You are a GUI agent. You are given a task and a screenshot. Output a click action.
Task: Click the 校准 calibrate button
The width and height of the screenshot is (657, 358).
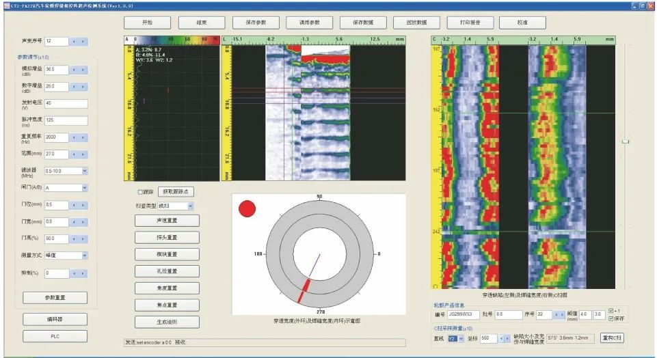click(x=522, y=23)
